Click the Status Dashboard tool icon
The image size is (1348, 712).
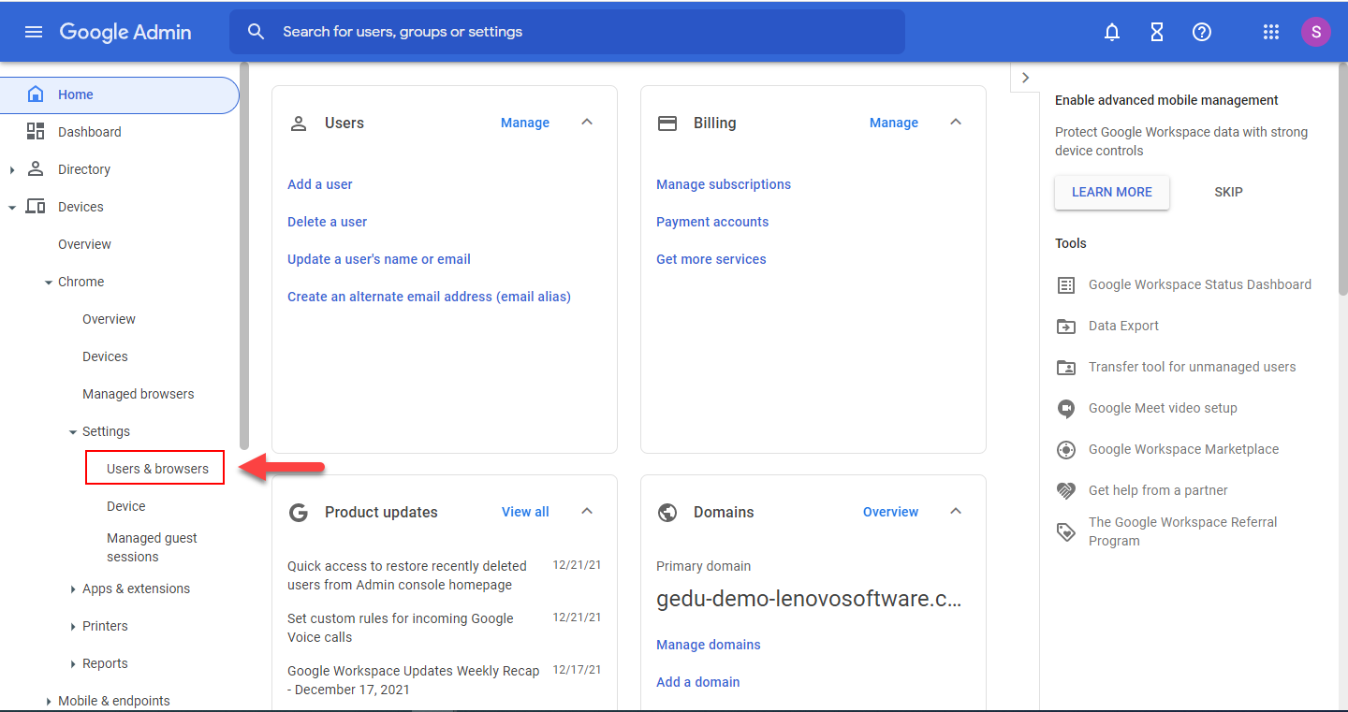tap(1066, 285)
